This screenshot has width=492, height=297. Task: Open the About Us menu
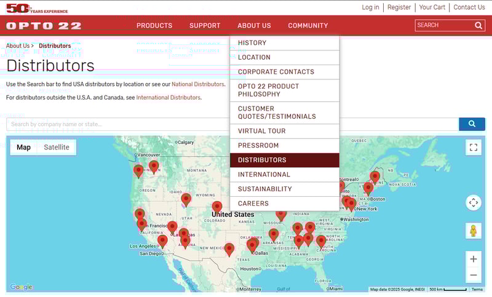pyautogui.click(x=254, y=26)
